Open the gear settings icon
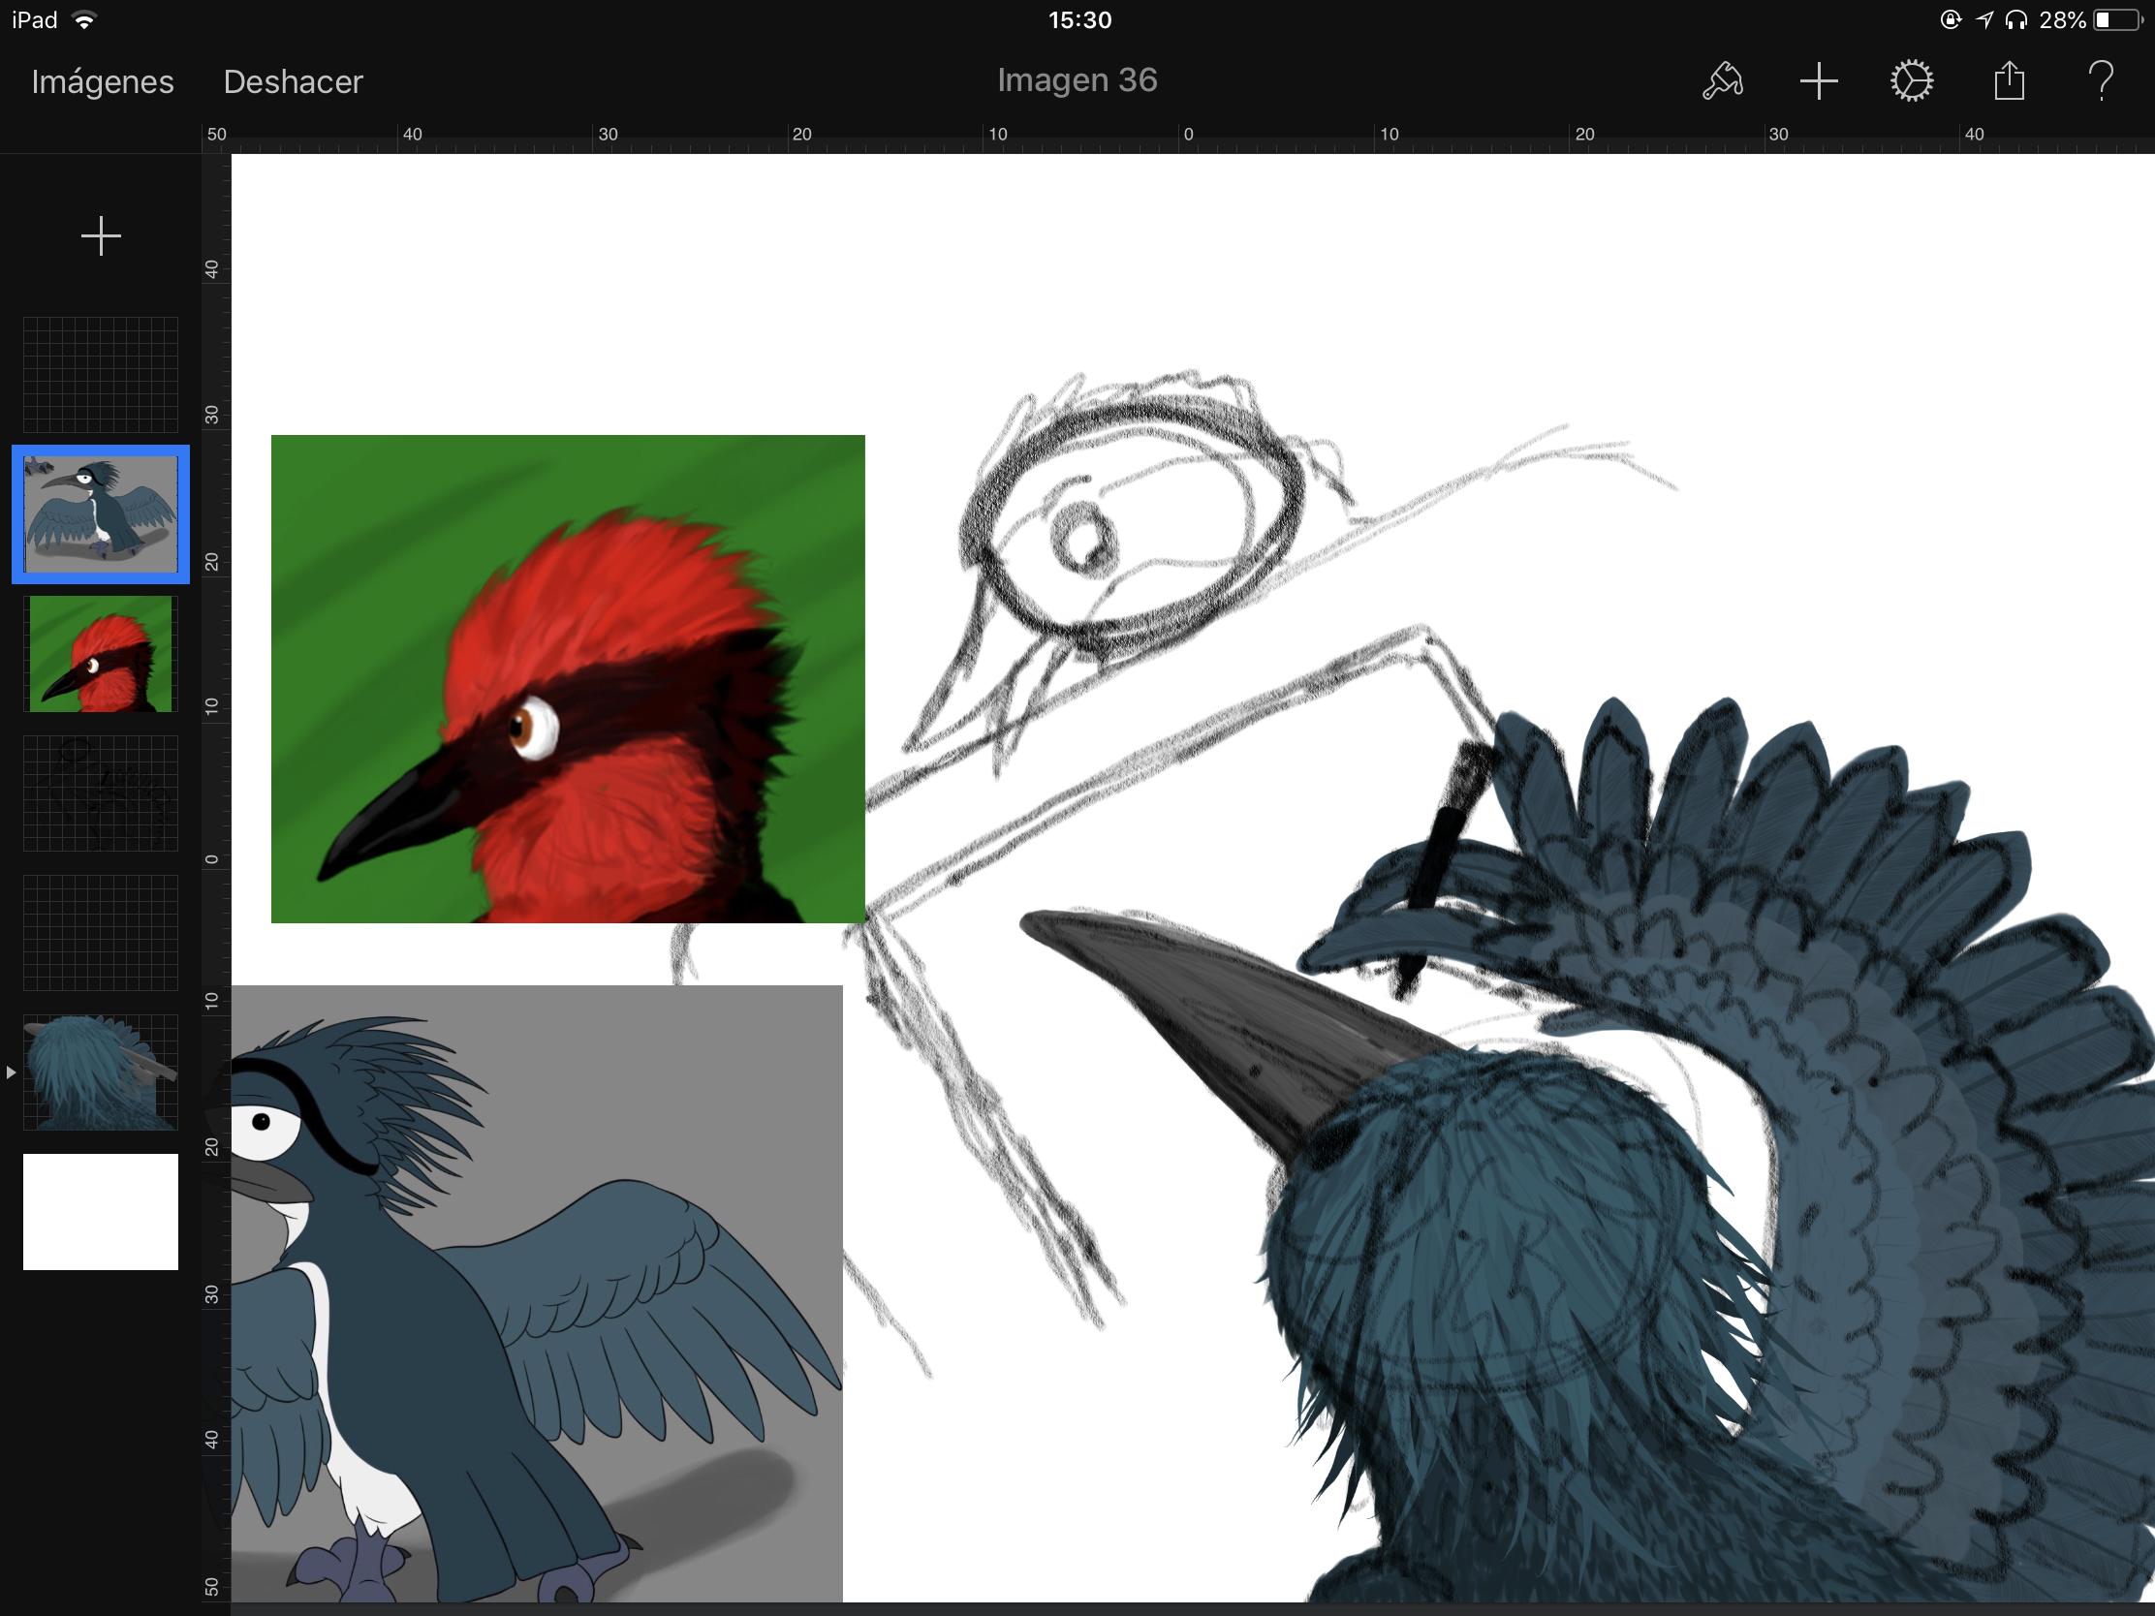Screen dimensions: 2155x1616 [1912, 81]
